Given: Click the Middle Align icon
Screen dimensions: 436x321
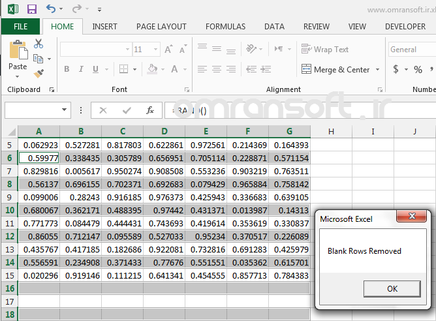Looking at the screenshot, I should [x=217, y=49].
